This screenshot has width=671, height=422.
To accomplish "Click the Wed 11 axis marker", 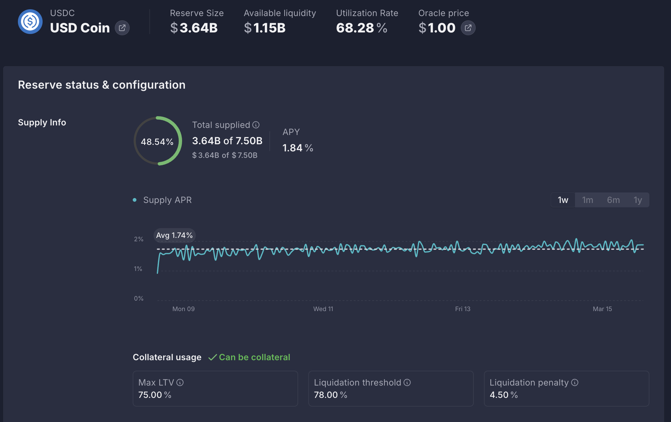I will click(x=323, y=309).
